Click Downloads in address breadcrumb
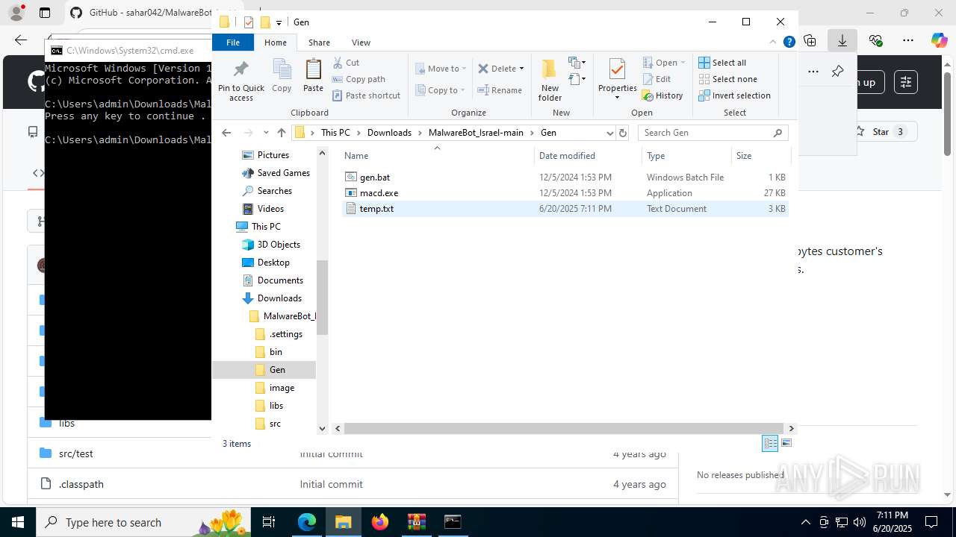 [x=389, y=133]
